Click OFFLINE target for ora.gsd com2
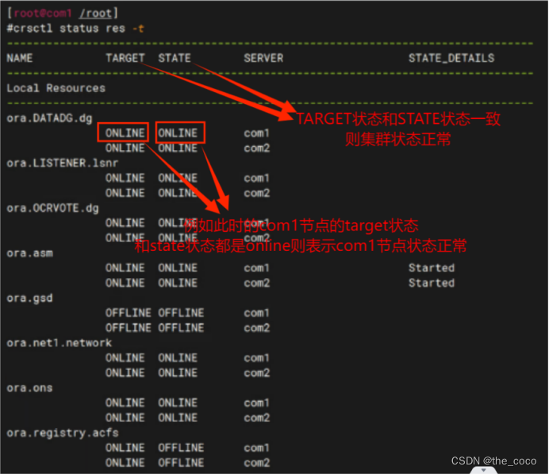Screen dimensions: 549x474 pyautogui.click(x=129, y=328)
